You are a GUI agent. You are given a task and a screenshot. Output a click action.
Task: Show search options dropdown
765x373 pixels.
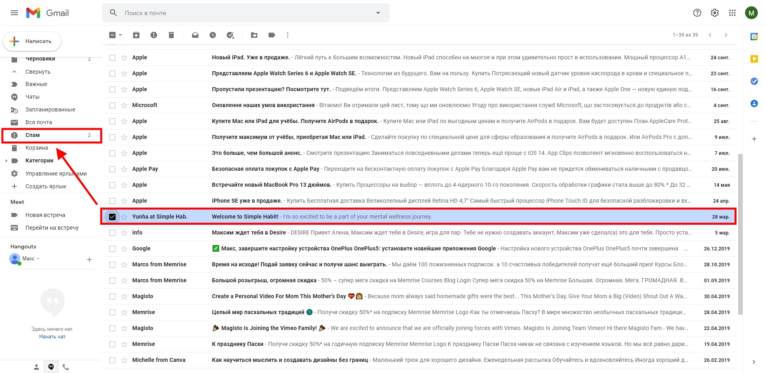point(378,13)
